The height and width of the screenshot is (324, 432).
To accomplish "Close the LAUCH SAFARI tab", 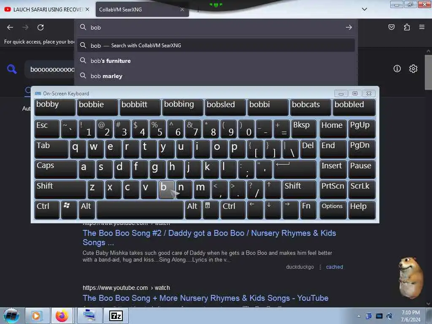I will coord(87,9).
